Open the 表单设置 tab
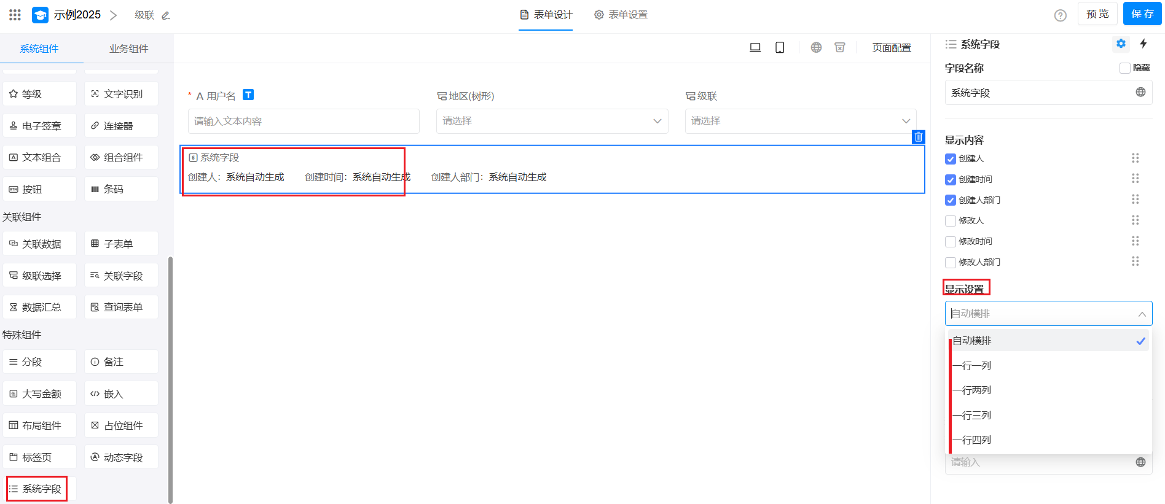 621,15
